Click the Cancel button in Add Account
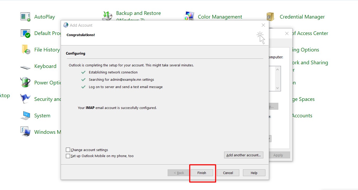 click(228, 173)
